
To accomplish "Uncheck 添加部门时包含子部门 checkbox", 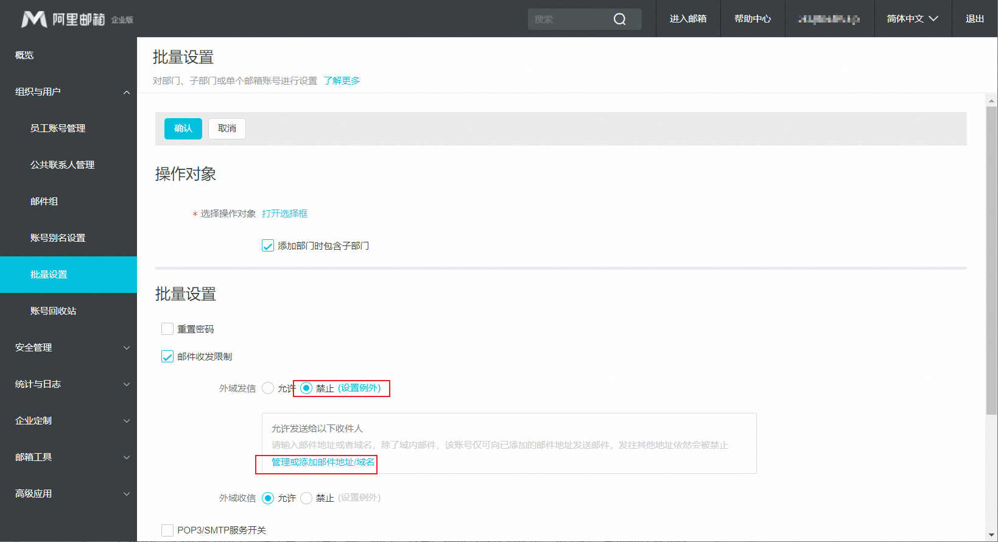I will pyautogui.click(x=268, y=246).
